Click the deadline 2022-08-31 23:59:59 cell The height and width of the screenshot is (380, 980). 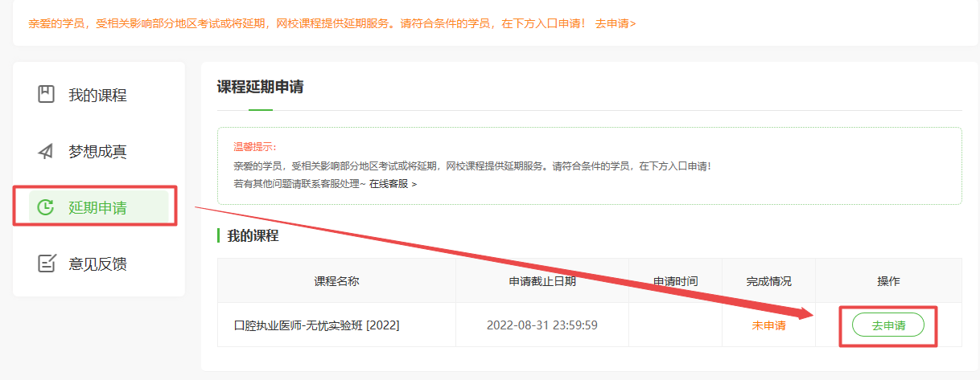click(x=541, y=325)
